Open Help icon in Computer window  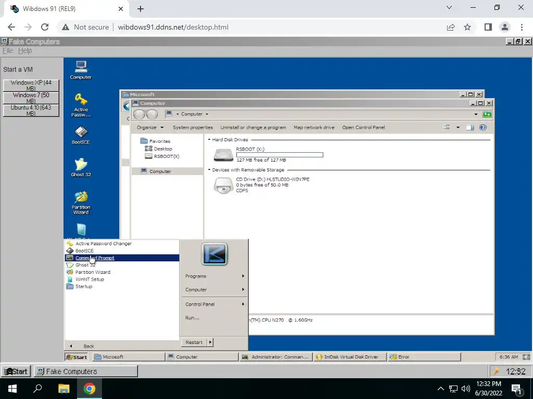click(483, 128)
